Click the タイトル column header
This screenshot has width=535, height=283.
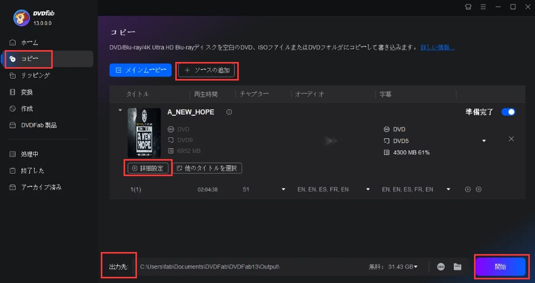tap(137, 94)
